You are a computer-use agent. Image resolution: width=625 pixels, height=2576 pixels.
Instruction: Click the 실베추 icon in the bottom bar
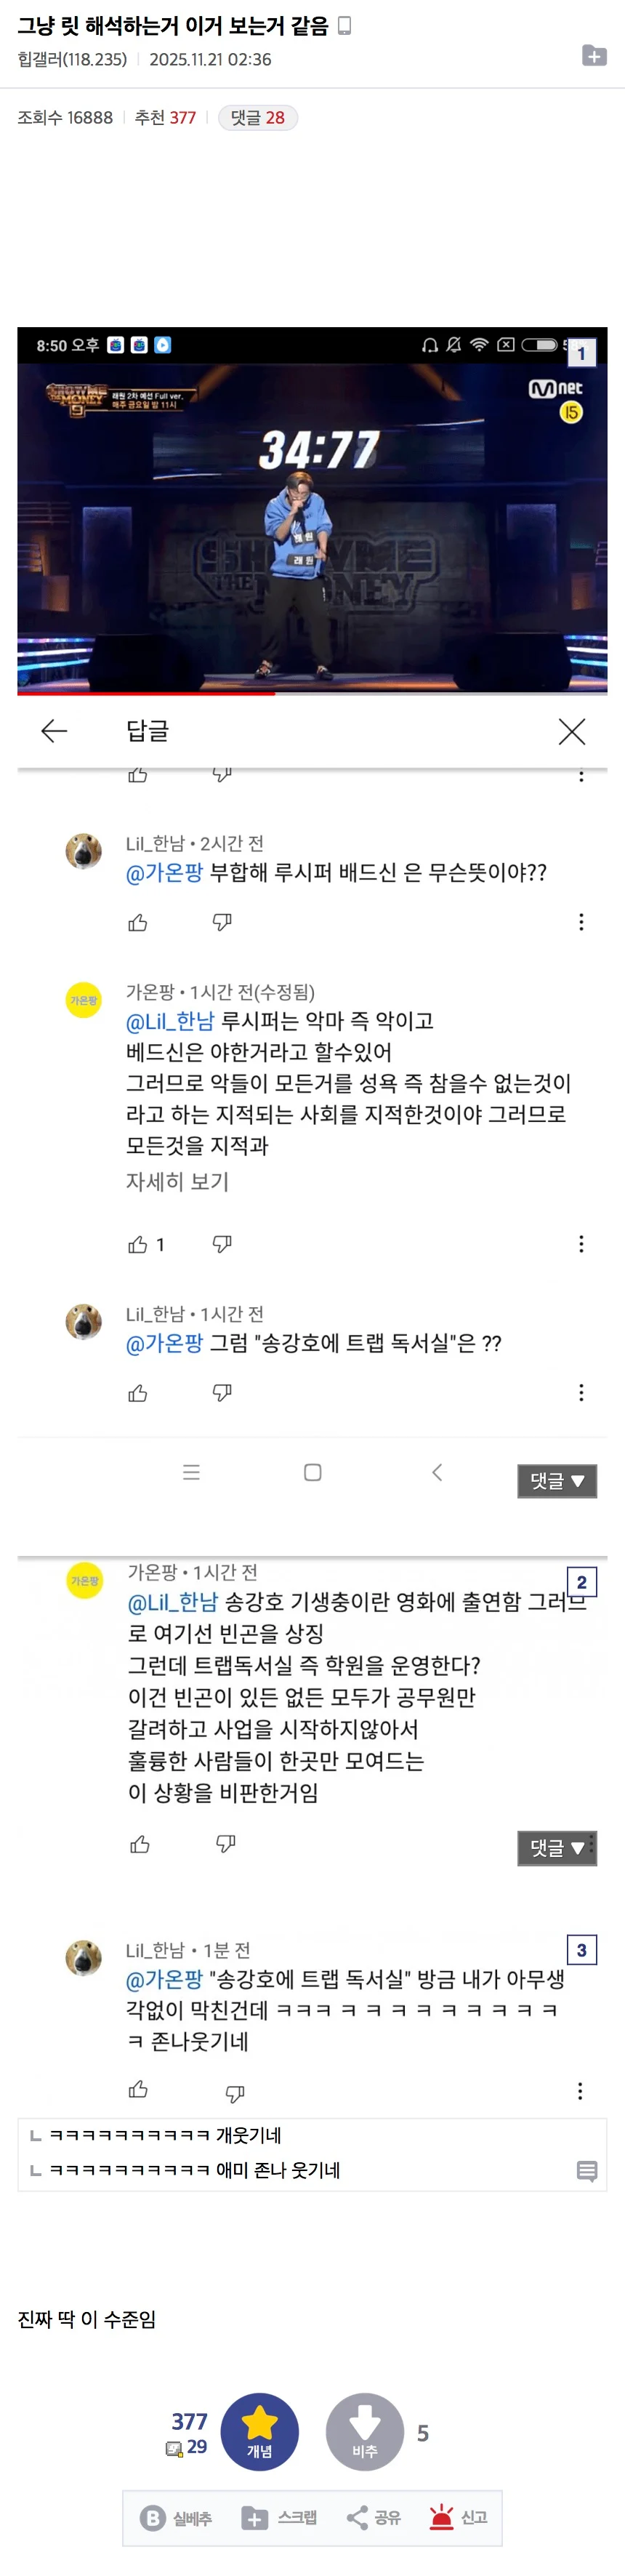tap(153, 2517)
